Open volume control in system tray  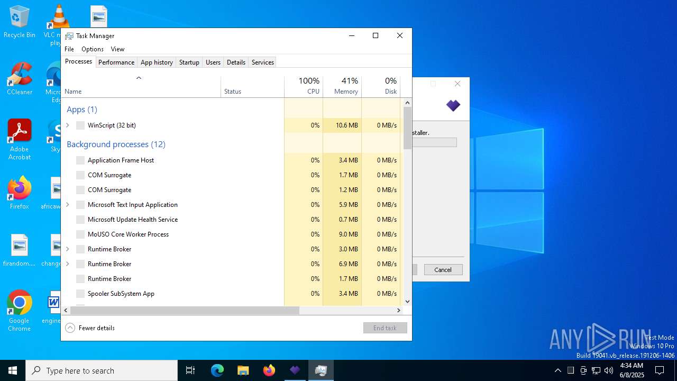(x=609, y=370)
